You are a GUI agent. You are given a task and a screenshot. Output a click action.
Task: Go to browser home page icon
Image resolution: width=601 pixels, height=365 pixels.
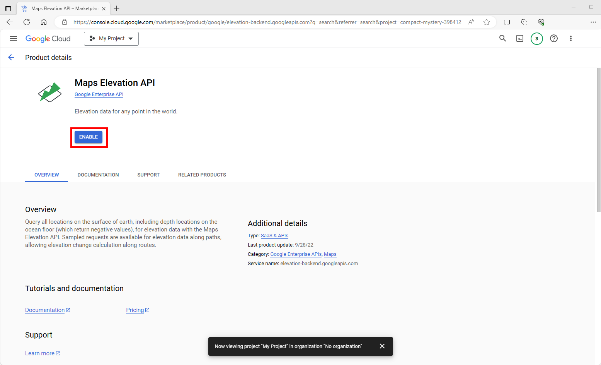tap(44, 22)
